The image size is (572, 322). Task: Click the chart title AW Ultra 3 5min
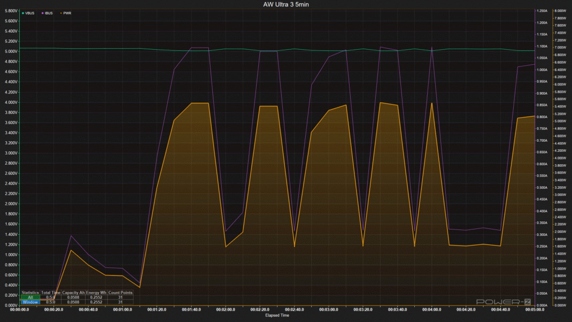tap(286, 4)
